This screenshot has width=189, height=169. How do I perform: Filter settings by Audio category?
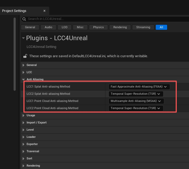point(48,27)
